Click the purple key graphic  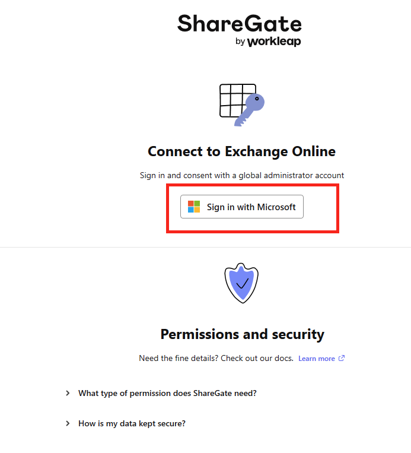(x=249, y=110)
